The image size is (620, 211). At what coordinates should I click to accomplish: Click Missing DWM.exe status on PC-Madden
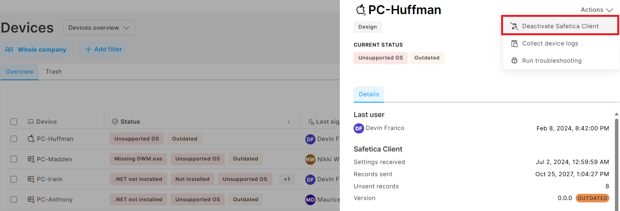[138, 159]
